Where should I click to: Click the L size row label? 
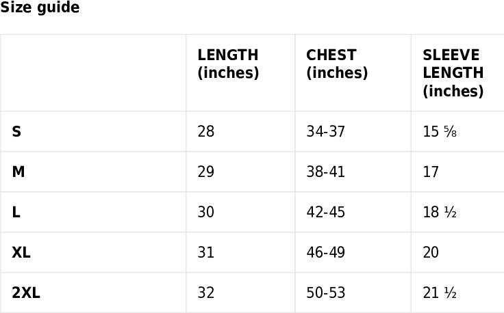(x=16, y=212)
